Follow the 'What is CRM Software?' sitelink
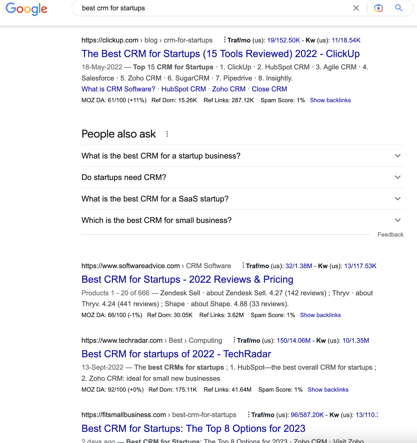 [x=118, y=89]
